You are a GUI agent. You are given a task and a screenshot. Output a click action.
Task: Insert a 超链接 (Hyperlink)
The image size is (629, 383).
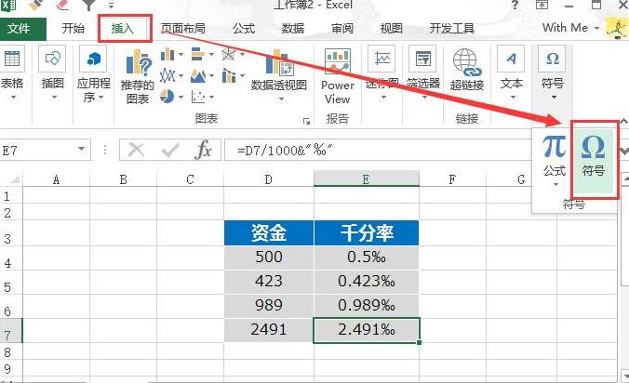[x=467, y=70]
